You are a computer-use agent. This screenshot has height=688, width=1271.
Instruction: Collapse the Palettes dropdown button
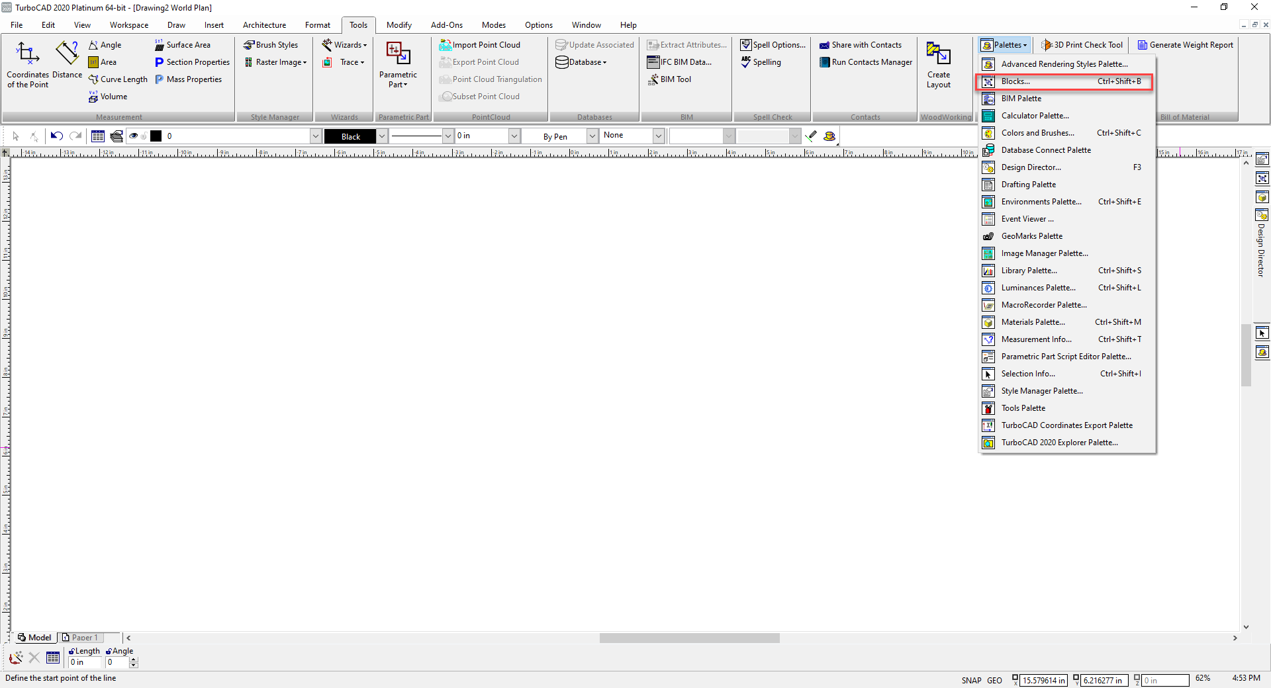click(1005, 45)
